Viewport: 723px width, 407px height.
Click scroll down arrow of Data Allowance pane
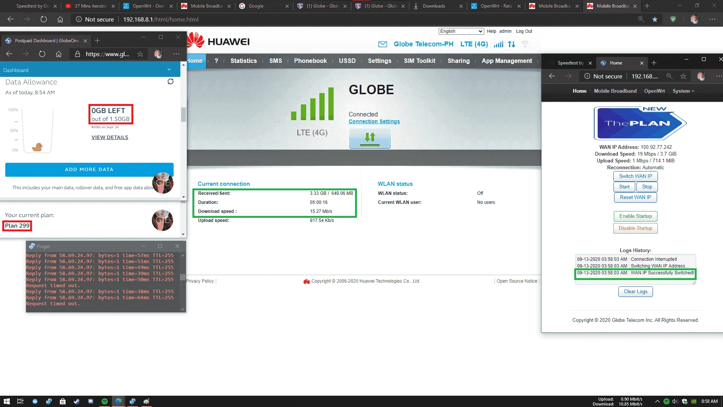tap(183, 197)
